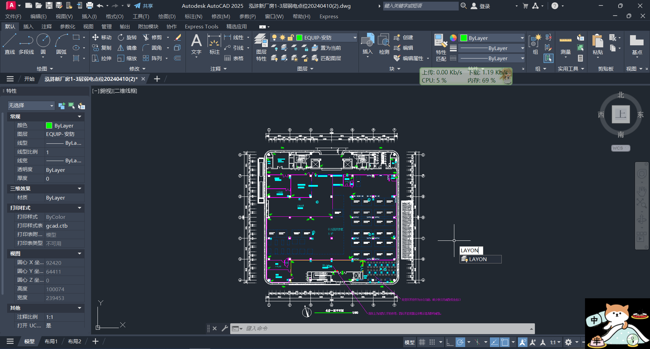Open the 文字 (Text) annotation tool
650x349 pixels.
[x=196, y=44]
